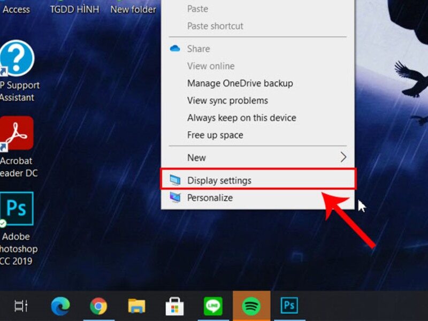Open File Explorer from the taskbar
The height and width of the screenshot is (321, 428).
click(136, 305)
